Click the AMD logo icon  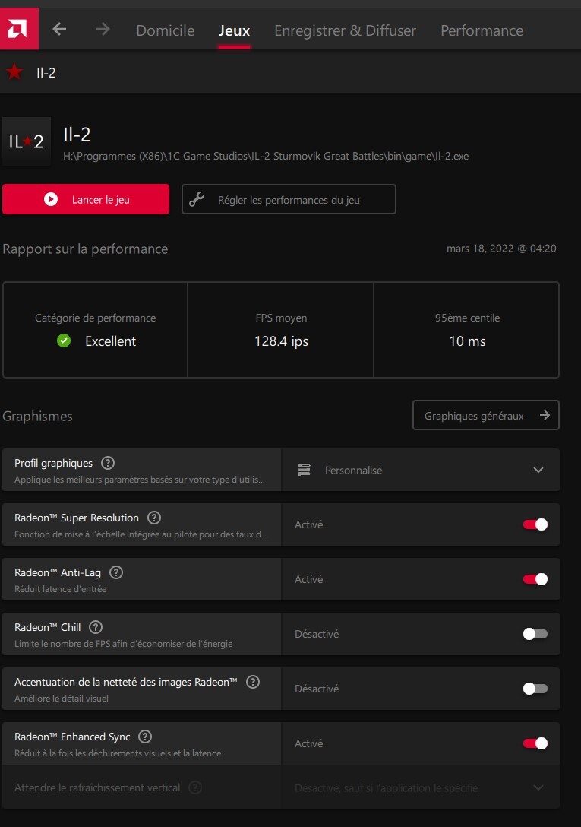18,29
